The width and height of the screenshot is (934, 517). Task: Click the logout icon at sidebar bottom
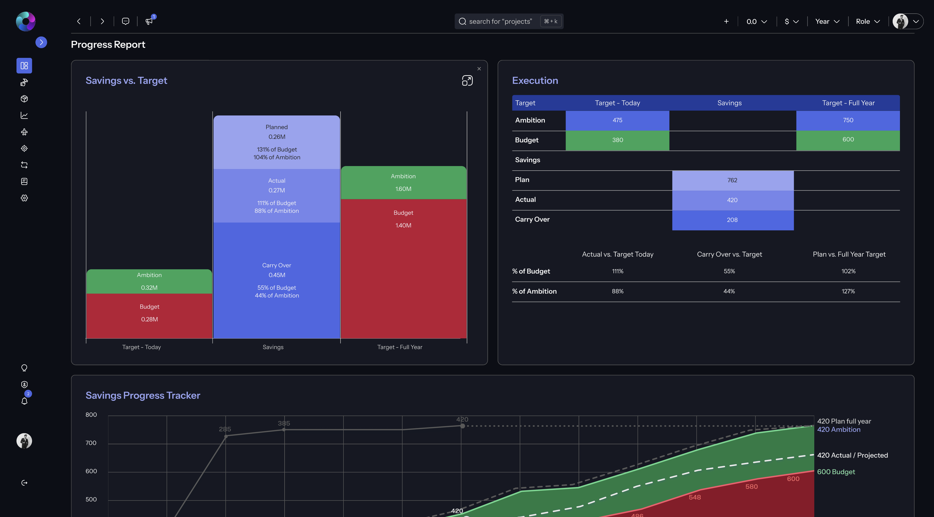24,483
